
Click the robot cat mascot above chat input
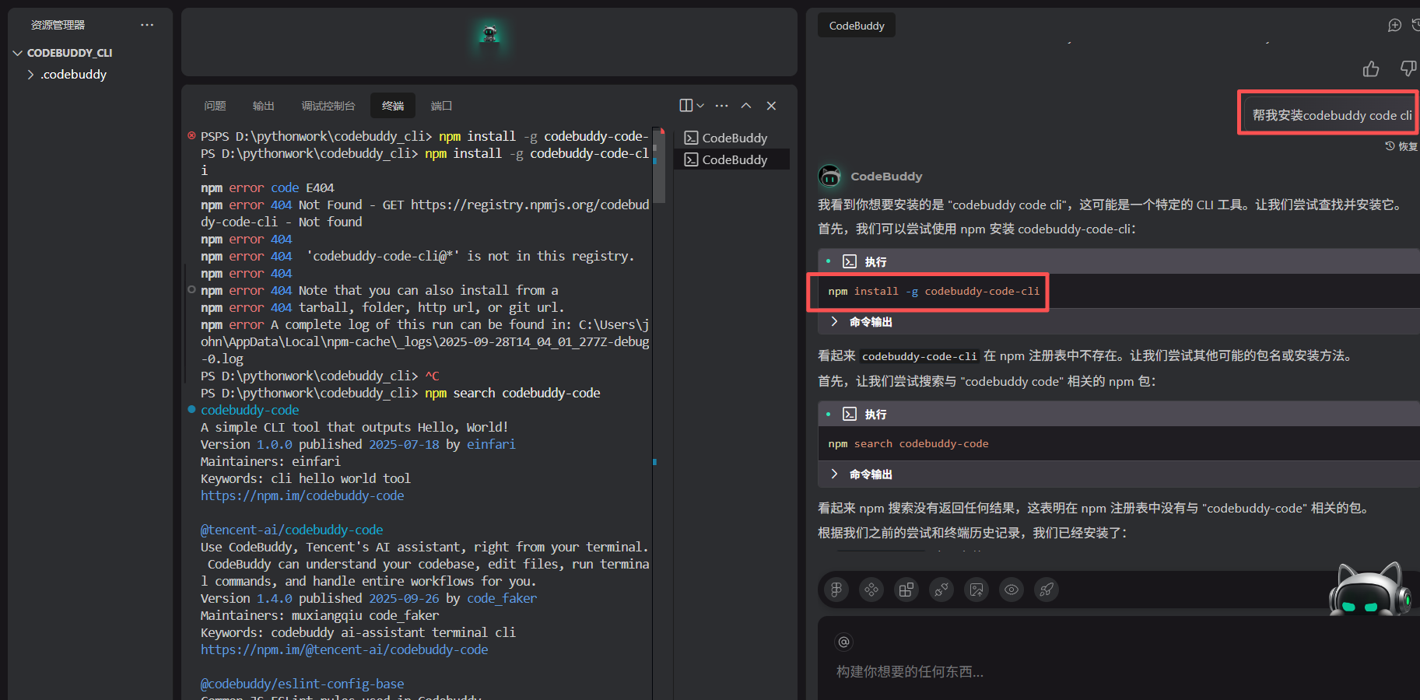(1370, 588)
